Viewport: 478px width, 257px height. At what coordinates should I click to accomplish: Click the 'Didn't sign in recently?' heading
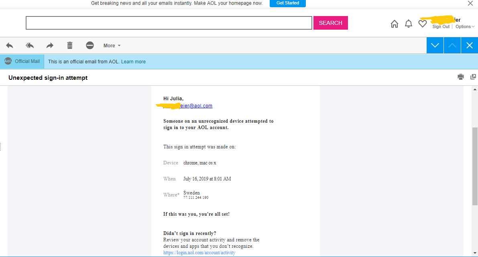[x=189, y=233]
